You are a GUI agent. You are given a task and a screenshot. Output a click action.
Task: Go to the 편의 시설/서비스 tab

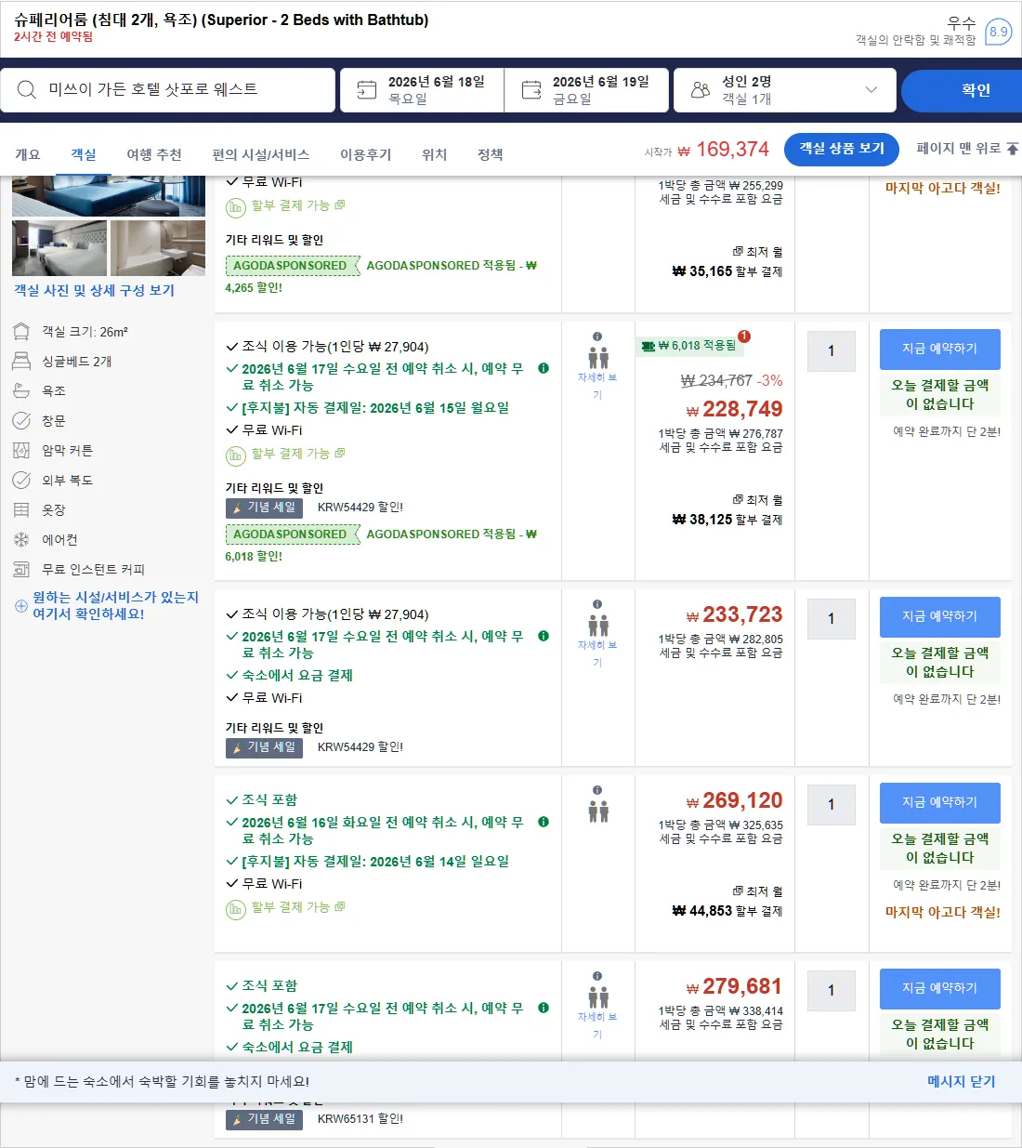(261, 154)
